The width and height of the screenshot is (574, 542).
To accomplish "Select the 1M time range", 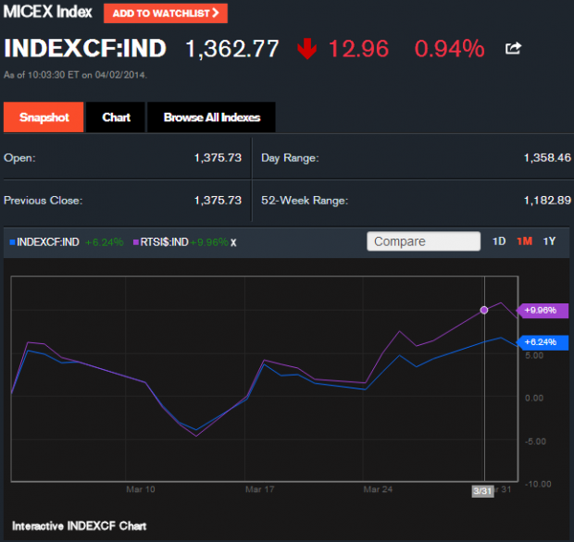I will click(x=524, y=241).
